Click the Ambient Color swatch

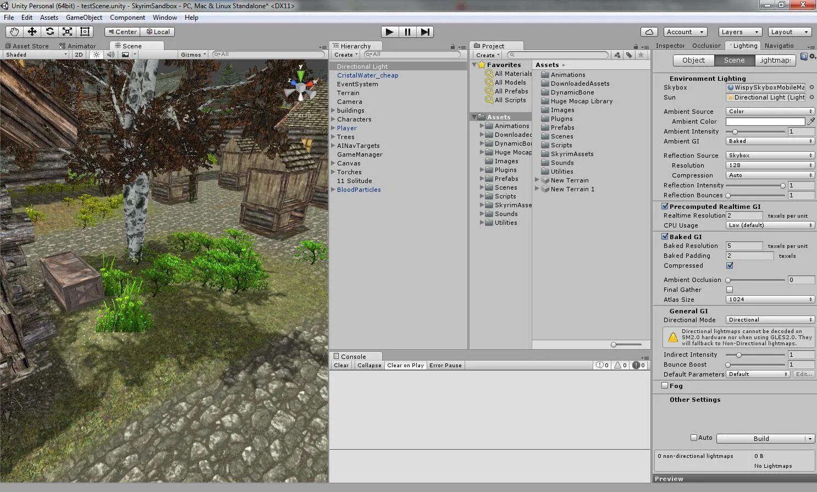(765, 121)
